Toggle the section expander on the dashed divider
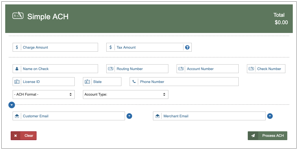This screenshot has height=150, width=298. [12, 105]
